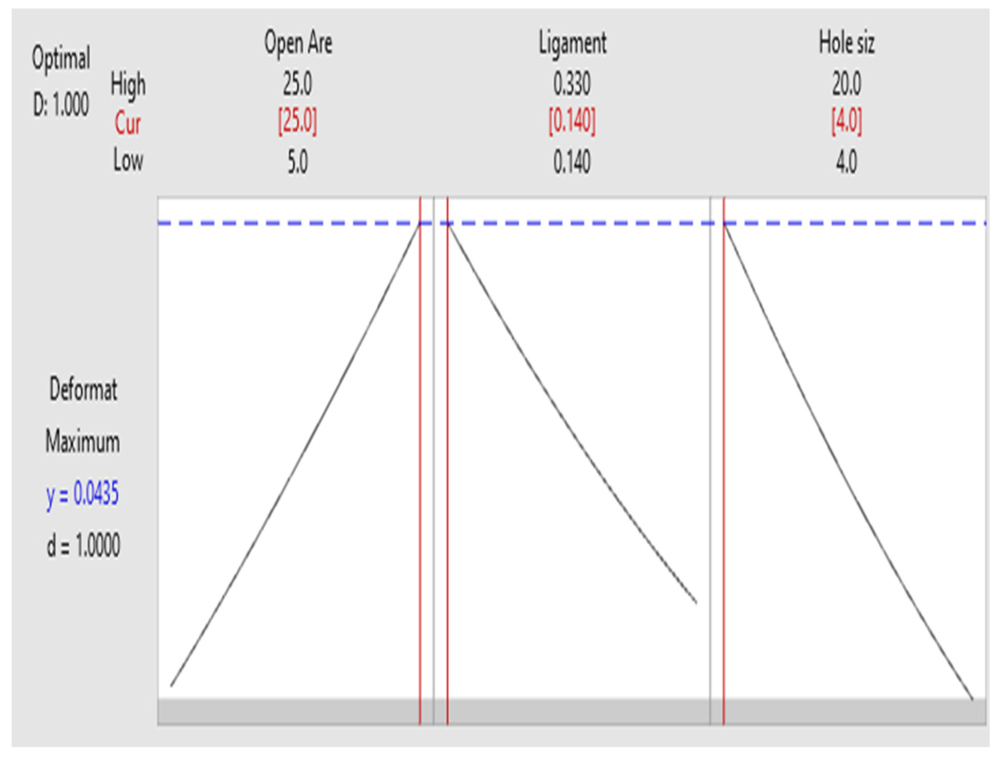The image size is (1000, 760).
Task: Click the bracketed current value [25.0] for Open Are
Action: point(297,122)
